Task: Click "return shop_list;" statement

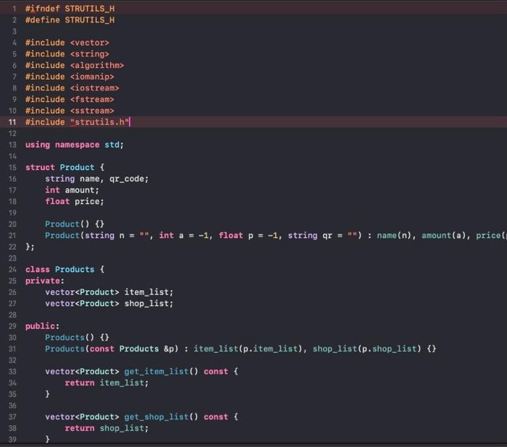Action: click(x=106, y=428)
